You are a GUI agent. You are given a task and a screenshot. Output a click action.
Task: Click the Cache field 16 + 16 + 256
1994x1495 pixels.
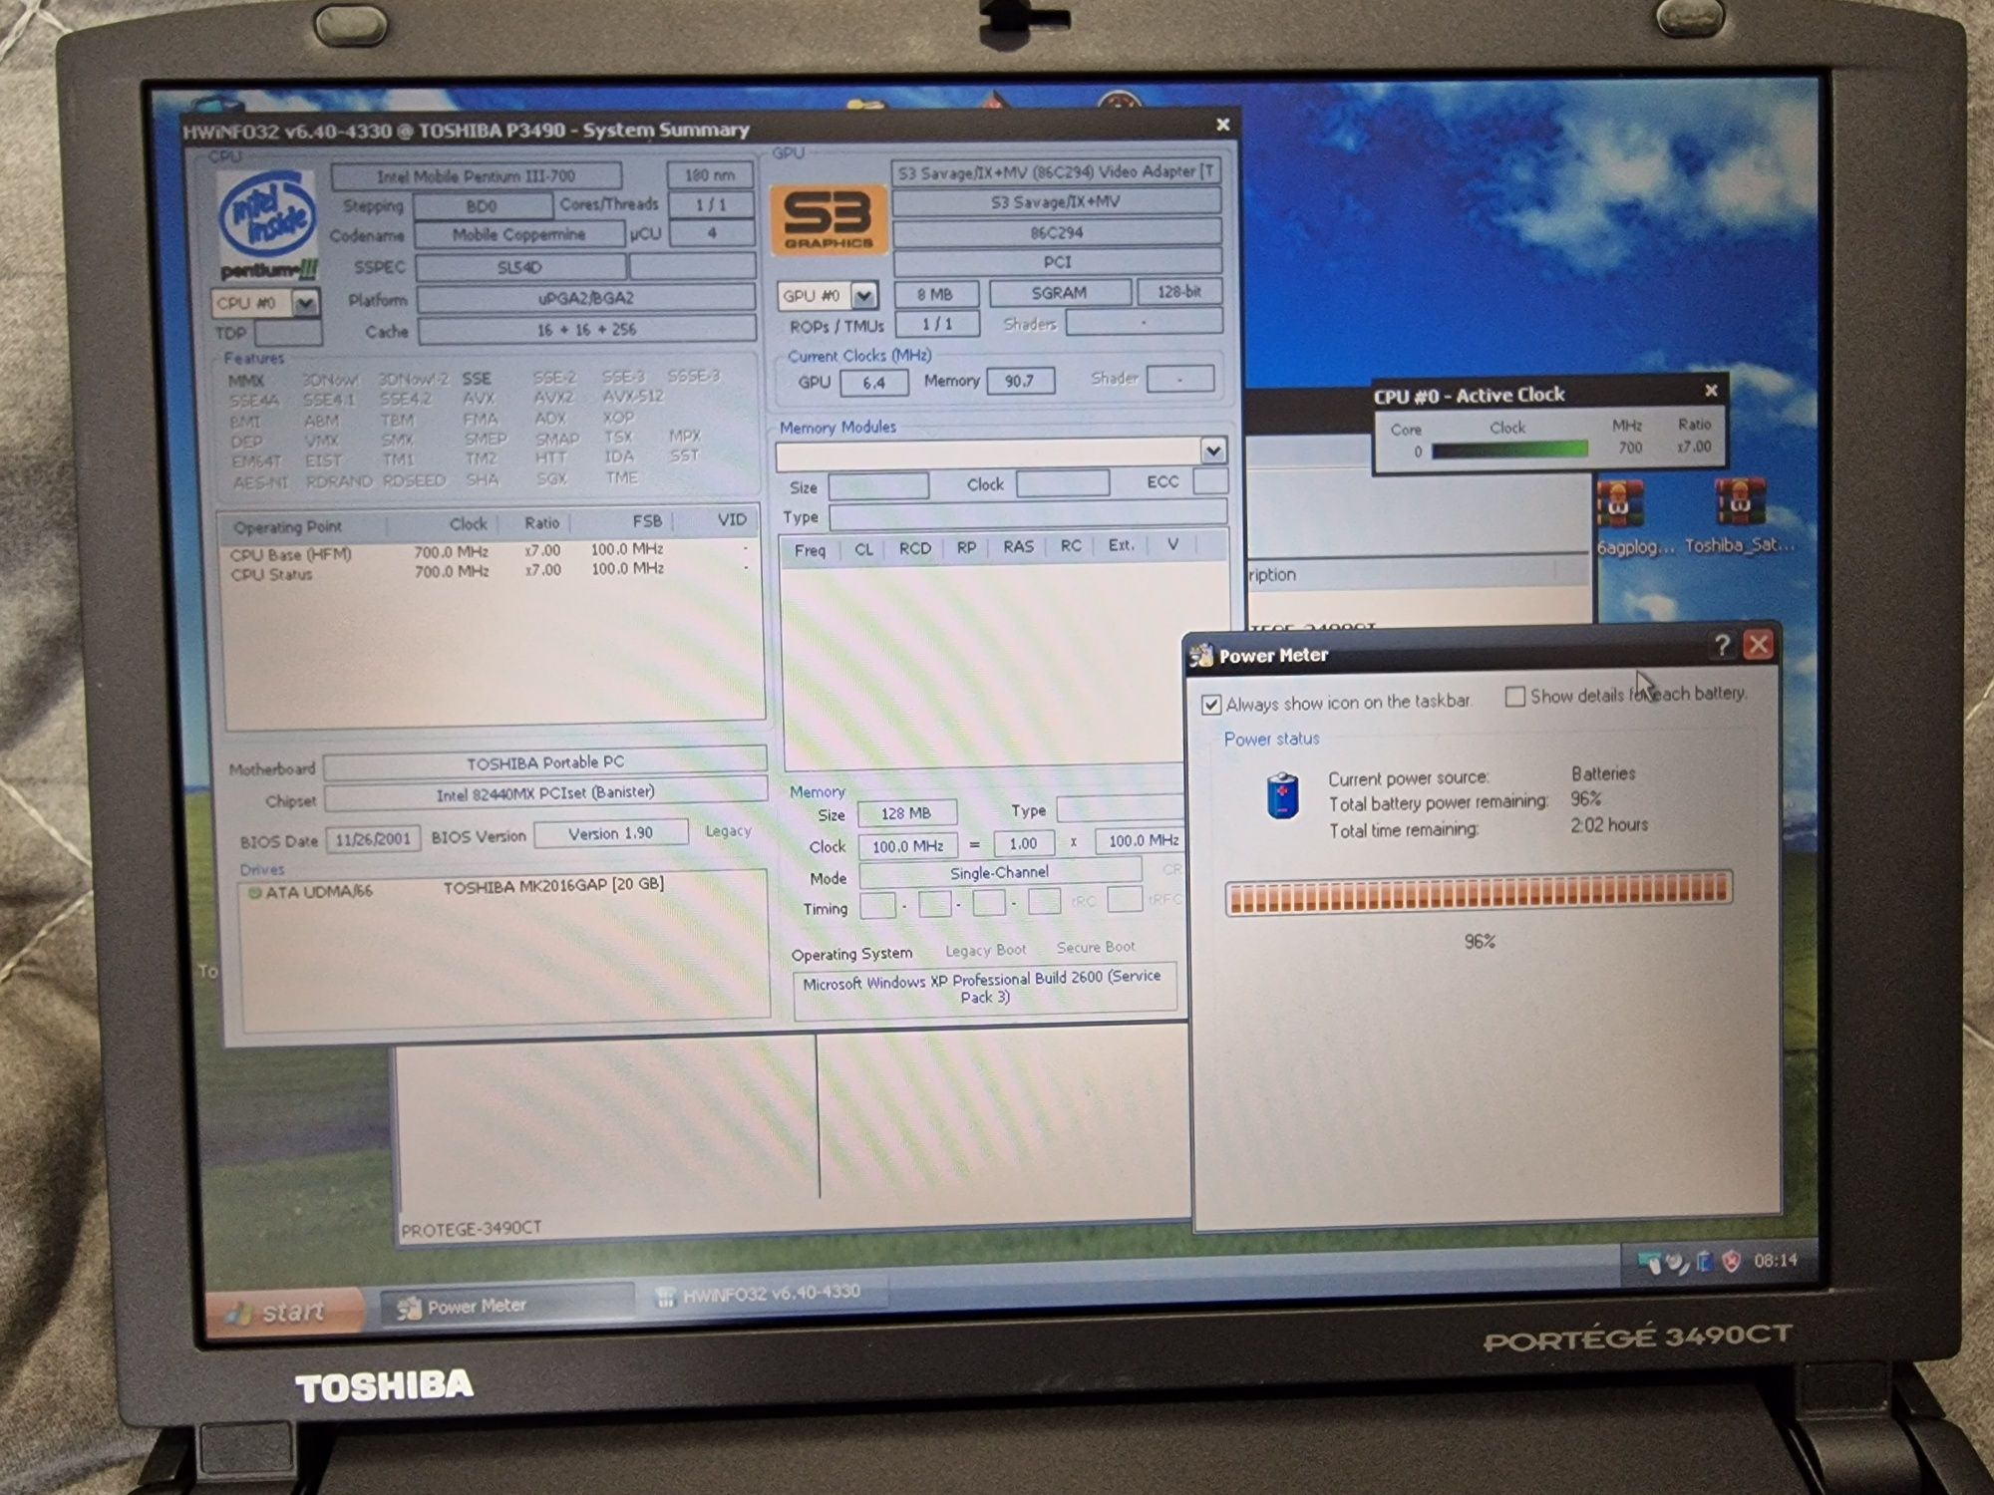coord(586,330)
